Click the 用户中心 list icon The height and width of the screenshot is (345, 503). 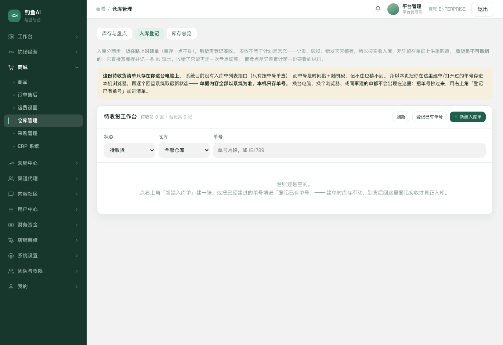11,210
